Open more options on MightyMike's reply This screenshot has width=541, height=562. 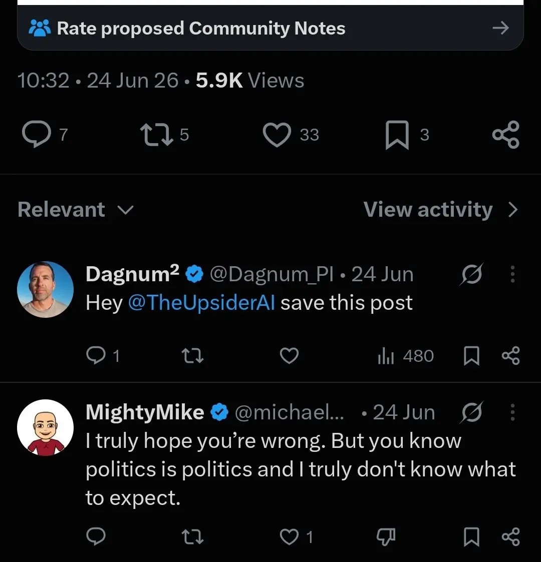512,412
